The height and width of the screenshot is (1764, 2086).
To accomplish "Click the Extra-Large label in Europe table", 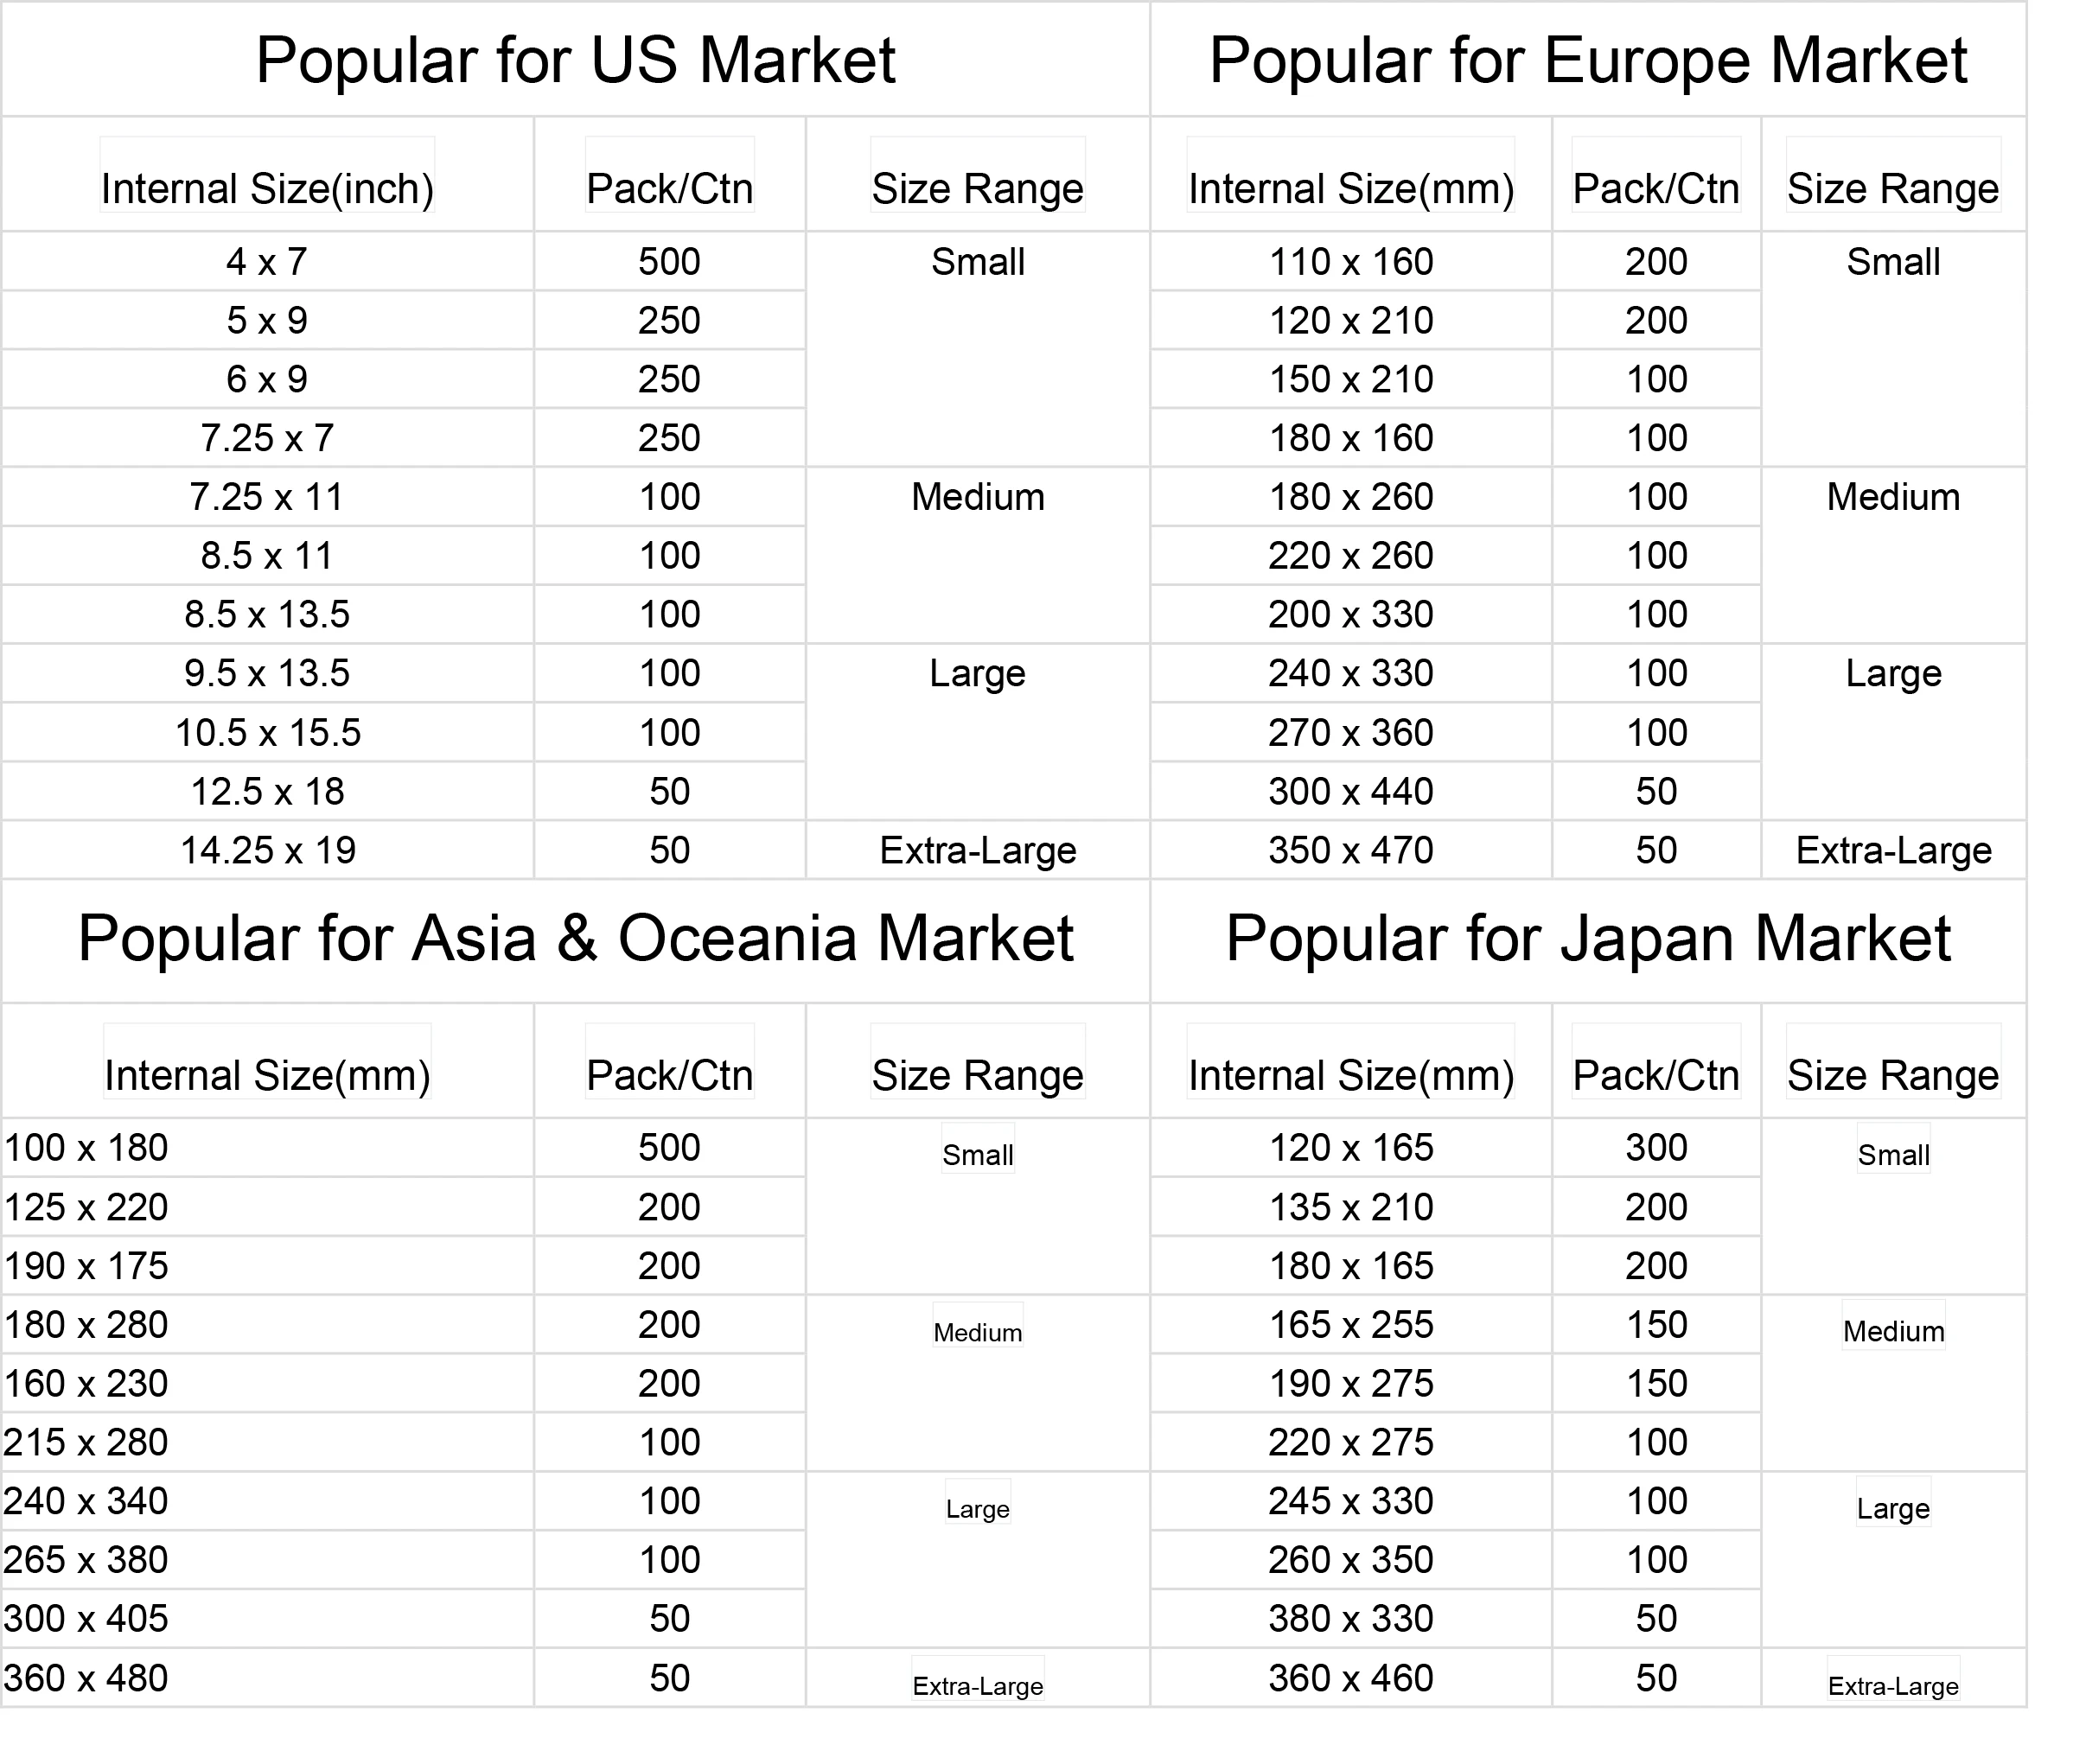I will [1893, 851].
